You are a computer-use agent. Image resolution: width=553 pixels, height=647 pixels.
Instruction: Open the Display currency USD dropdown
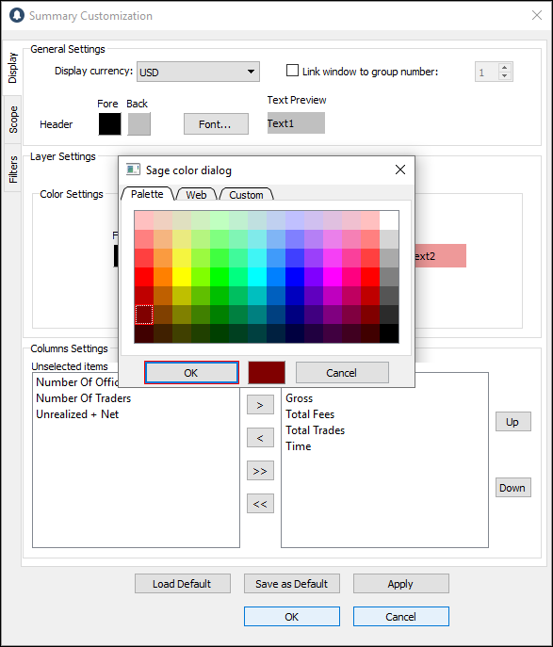click(198, 72)
